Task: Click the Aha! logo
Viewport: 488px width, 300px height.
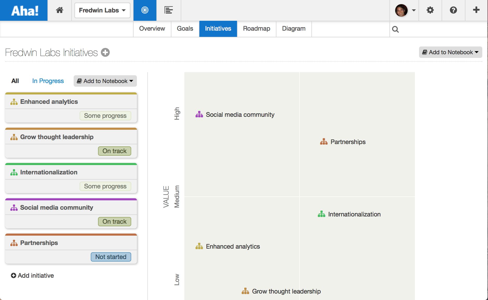Action: (24, 10)
